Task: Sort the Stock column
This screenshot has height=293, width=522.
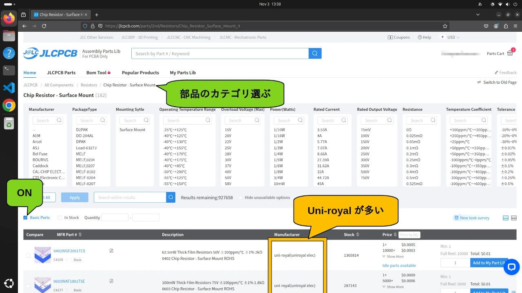Action: coord(358,234)
